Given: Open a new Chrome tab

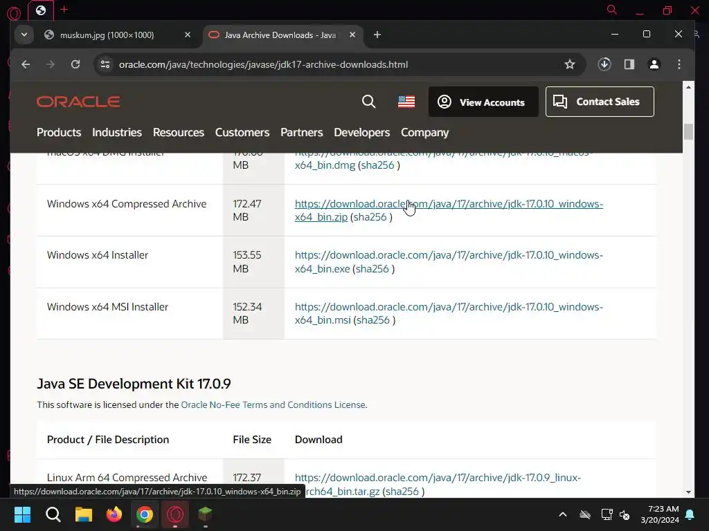Looking at the screenshot, I should [377, 35].
